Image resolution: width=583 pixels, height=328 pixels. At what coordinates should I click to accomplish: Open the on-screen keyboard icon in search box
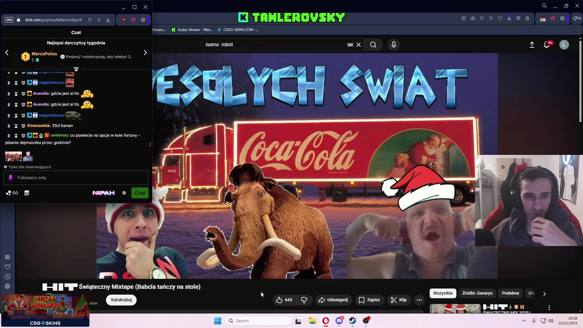point(350,45)
